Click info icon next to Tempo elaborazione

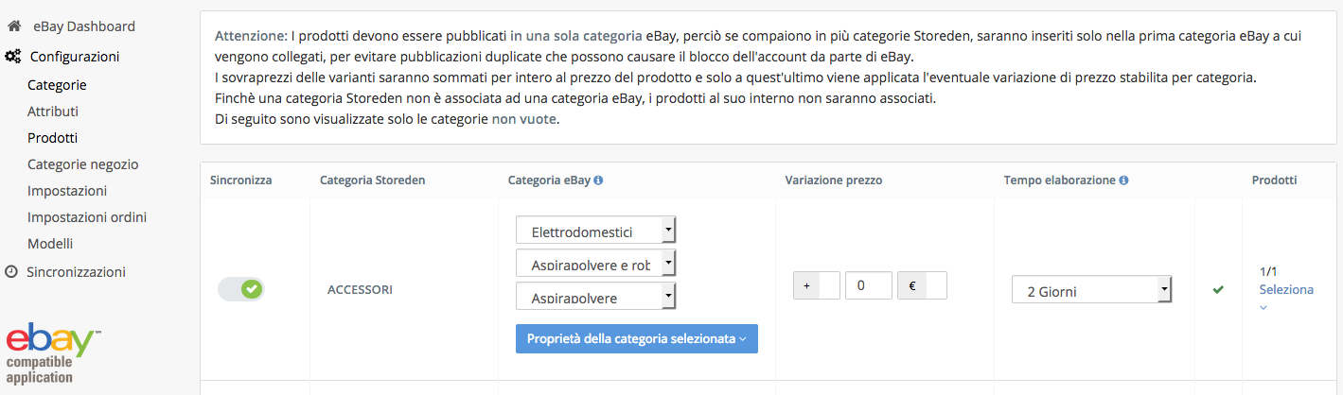coord(1123,180)
